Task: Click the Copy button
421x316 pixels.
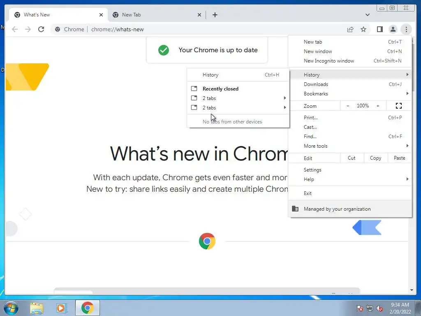Action: [376, 158]
